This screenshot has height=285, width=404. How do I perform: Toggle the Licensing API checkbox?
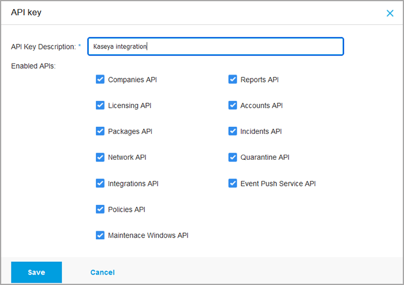[100, 106]
